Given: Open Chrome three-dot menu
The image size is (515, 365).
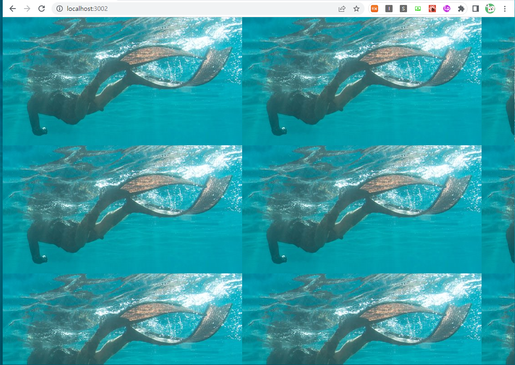Looking at the screenshot, I should pyautogui.click(x=505, y=9).
